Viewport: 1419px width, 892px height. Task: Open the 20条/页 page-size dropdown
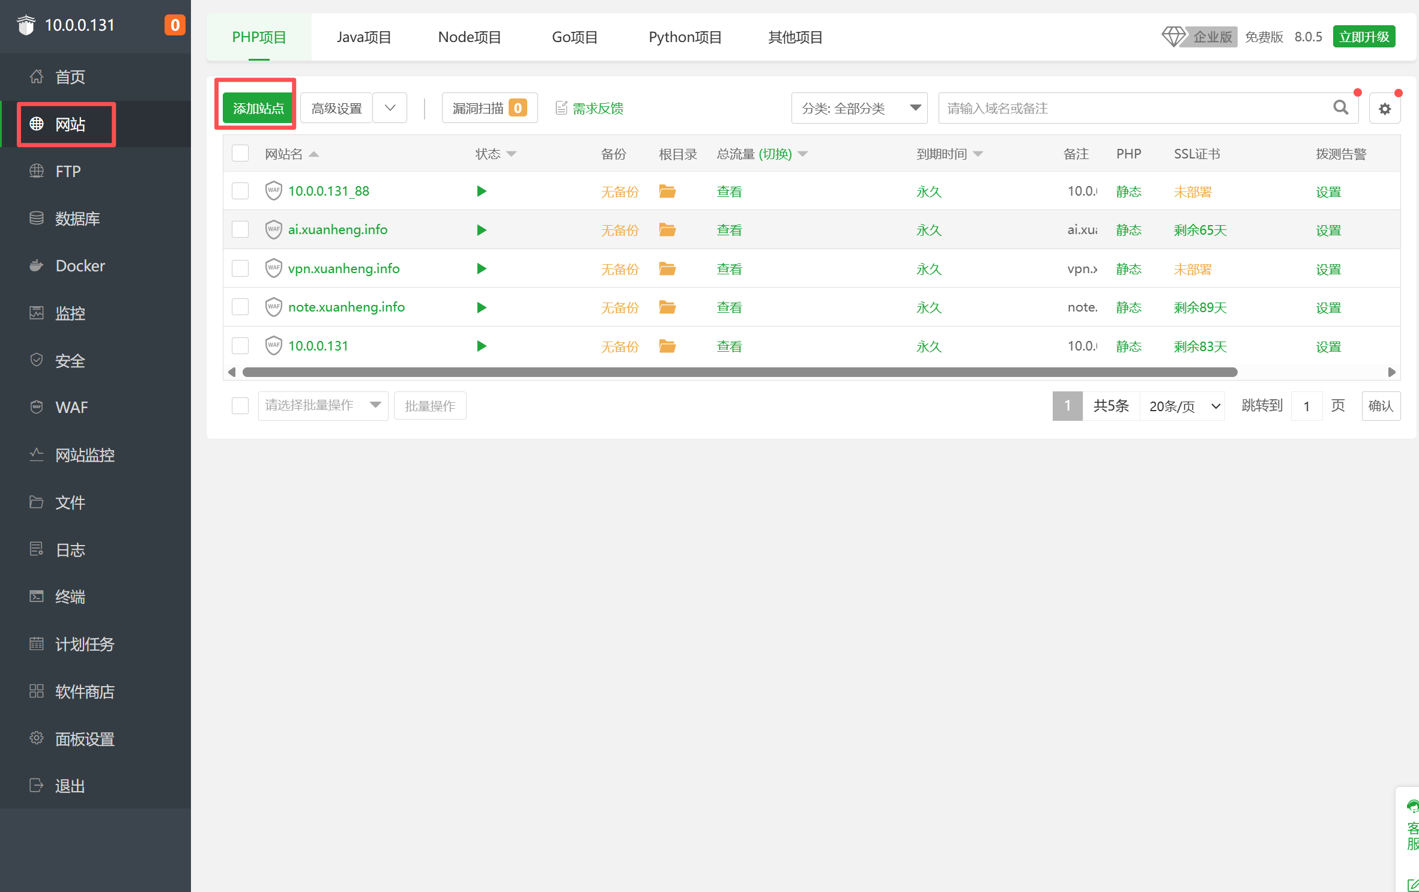point(1182,406)
